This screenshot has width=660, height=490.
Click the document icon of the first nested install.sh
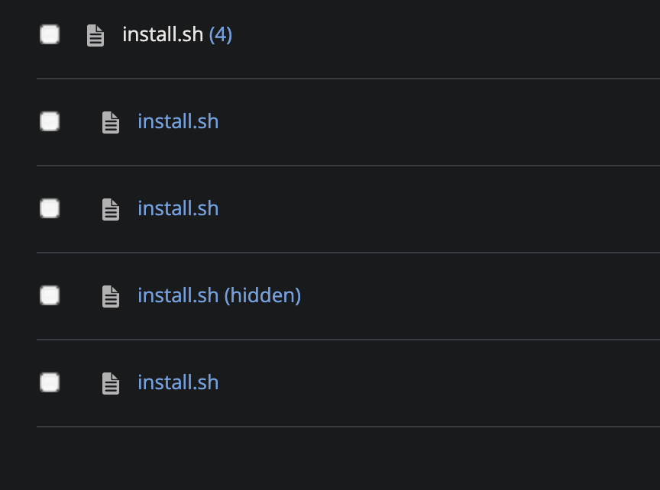(x=111, y=122)
